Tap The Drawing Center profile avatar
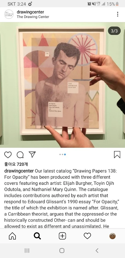This screenshot has width=125, height=258. click(x=9, y=14)
